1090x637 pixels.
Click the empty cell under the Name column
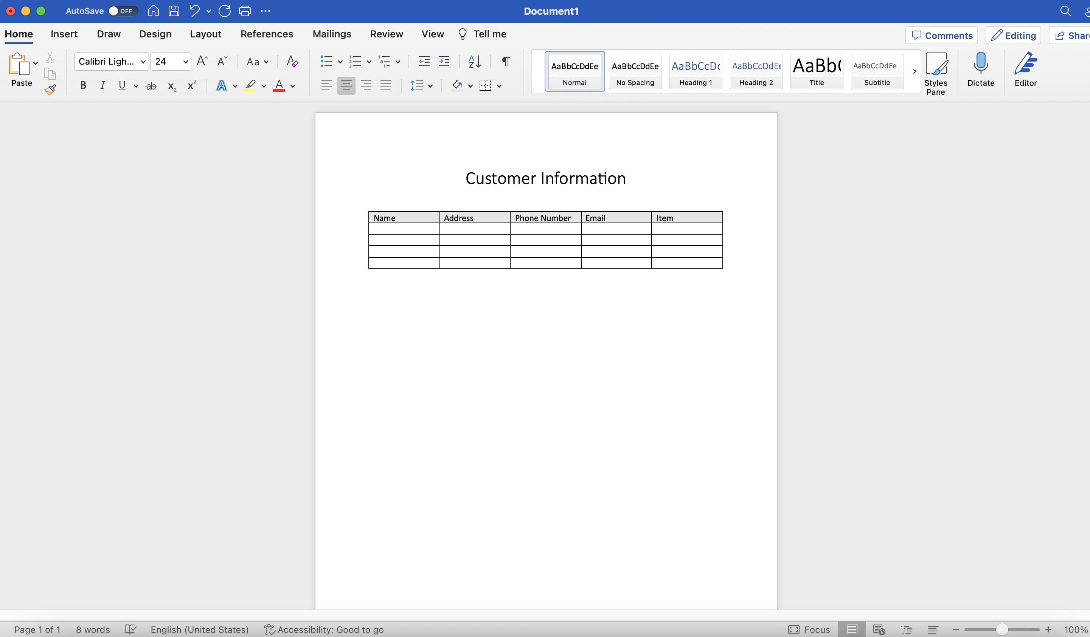(404, 229)
